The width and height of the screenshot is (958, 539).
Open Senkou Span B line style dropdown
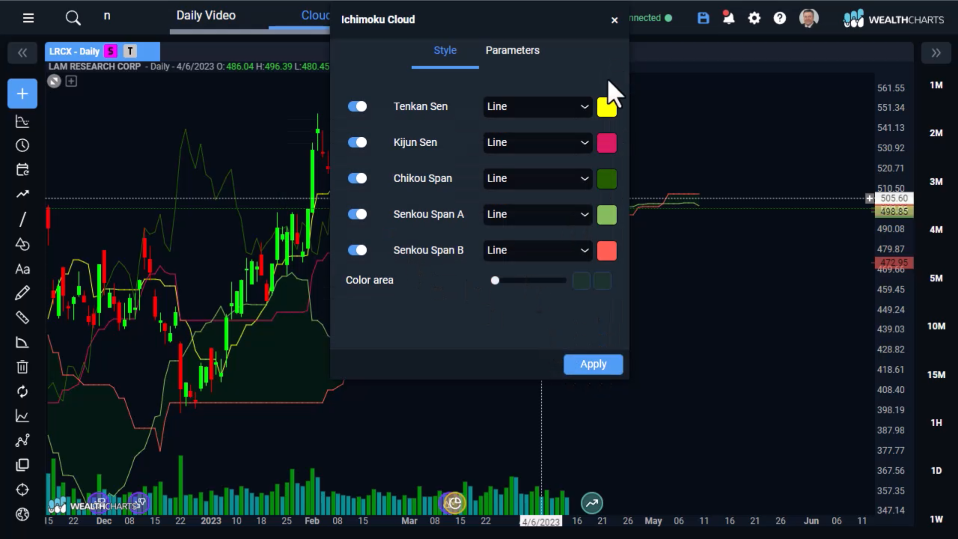538,251
